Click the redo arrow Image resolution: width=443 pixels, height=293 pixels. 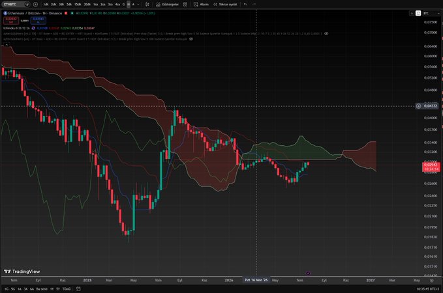(x=254, y=5)
